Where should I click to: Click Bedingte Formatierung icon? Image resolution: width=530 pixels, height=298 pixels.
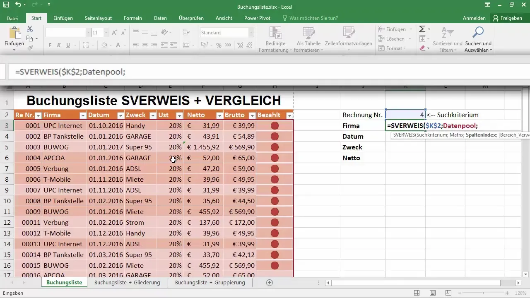click(x=275, y=33)
